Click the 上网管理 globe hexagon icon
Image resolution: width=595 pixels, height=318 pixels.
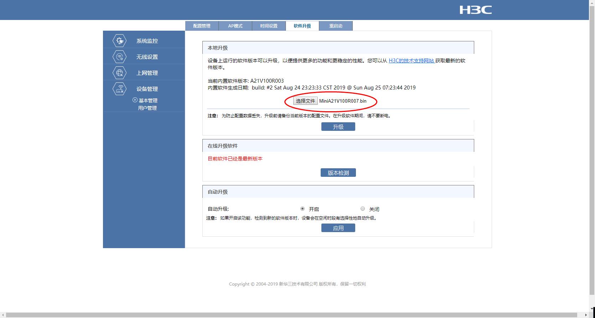pyautogui.click(x=119, y=73)
